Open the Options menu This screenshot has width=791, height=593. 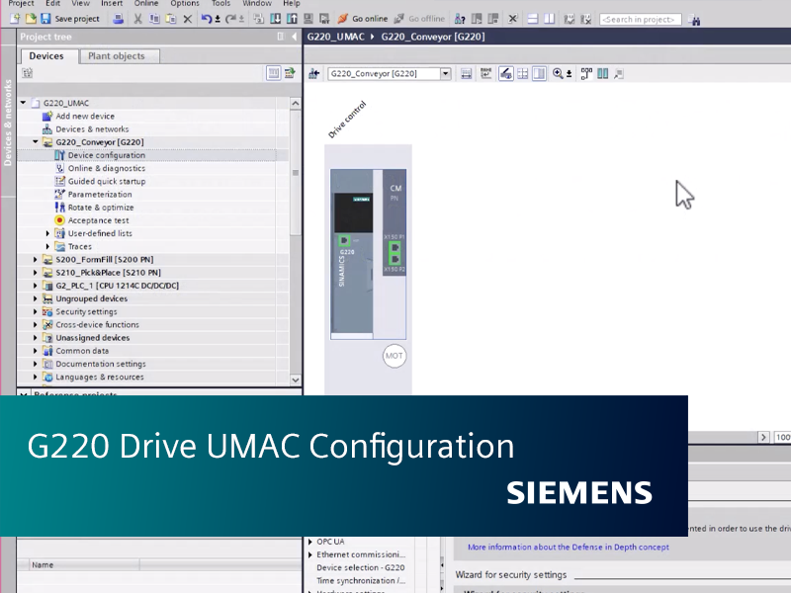coord(184,4)
